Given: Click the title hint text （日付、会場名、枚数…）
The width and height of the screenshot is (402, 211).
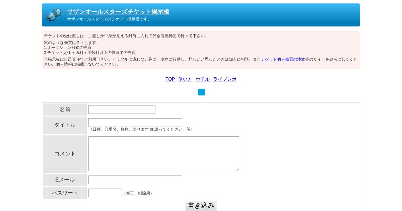Looking at the screenshot, I should (141, 129).
